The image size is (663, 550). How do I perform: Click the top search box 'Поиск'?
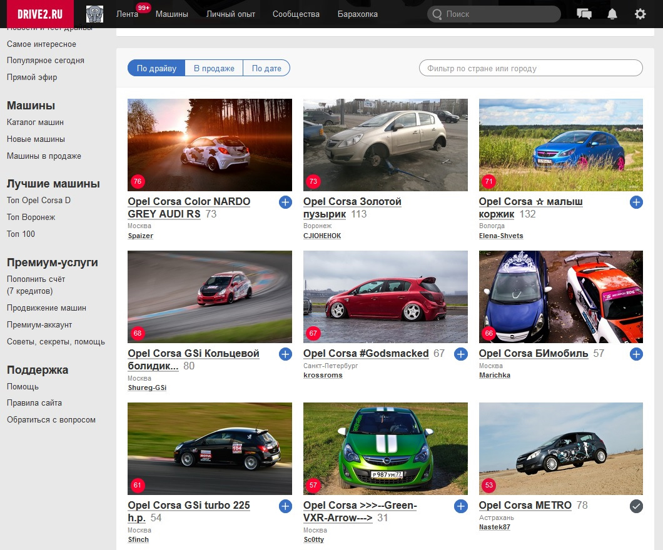494,14
